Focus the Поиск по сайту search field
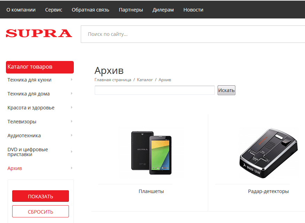This screenshot has width=305, height=223. tap(191, 34)
